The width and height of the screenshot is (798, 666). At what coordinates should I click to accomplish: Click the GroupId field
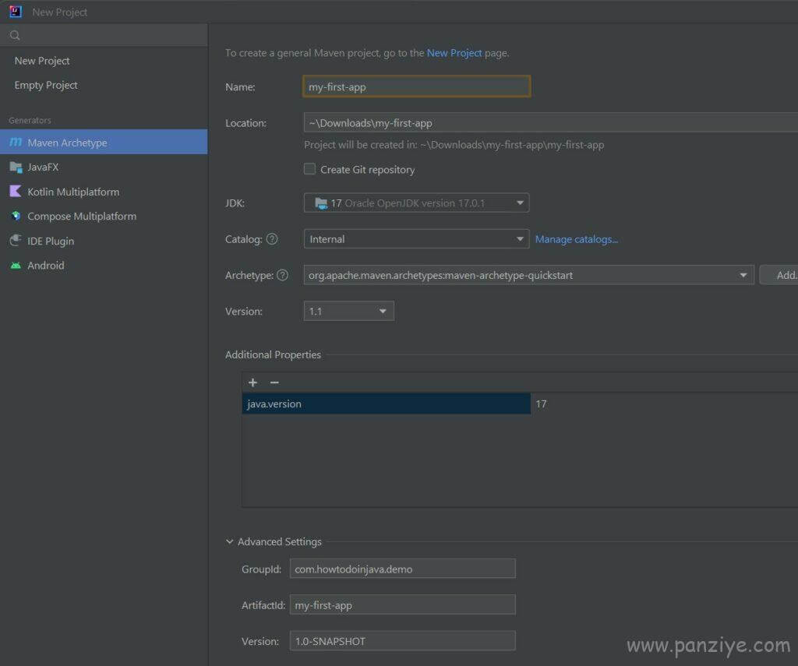[x=403, y=569]
